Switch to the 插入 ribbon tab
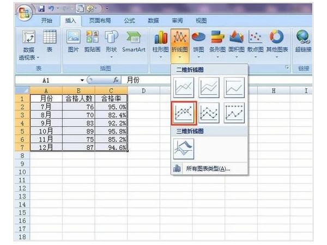 click(x=70, y=21)
